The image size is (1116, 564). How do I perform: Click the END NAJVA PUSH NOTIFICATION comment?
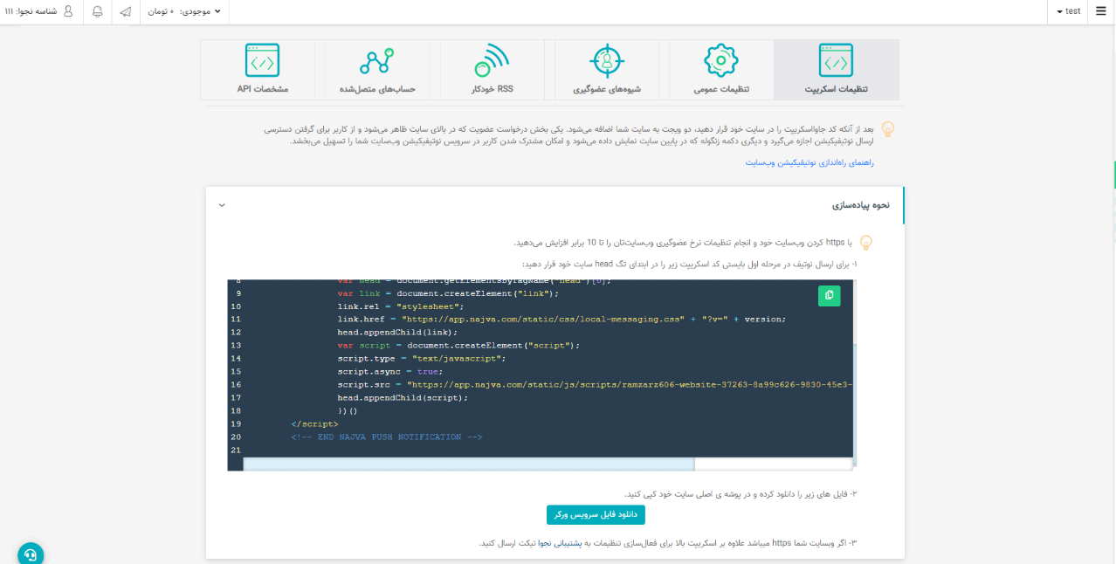tap(387, 437)
